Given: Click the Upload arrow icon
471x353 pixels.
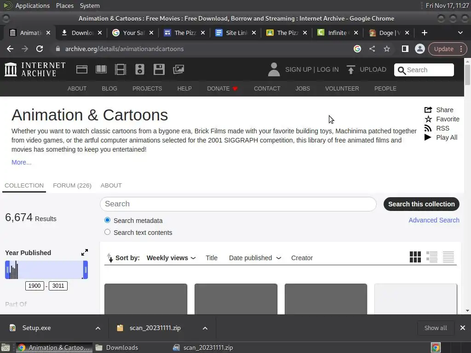Looking at the screenshot, I should [350, 69].
